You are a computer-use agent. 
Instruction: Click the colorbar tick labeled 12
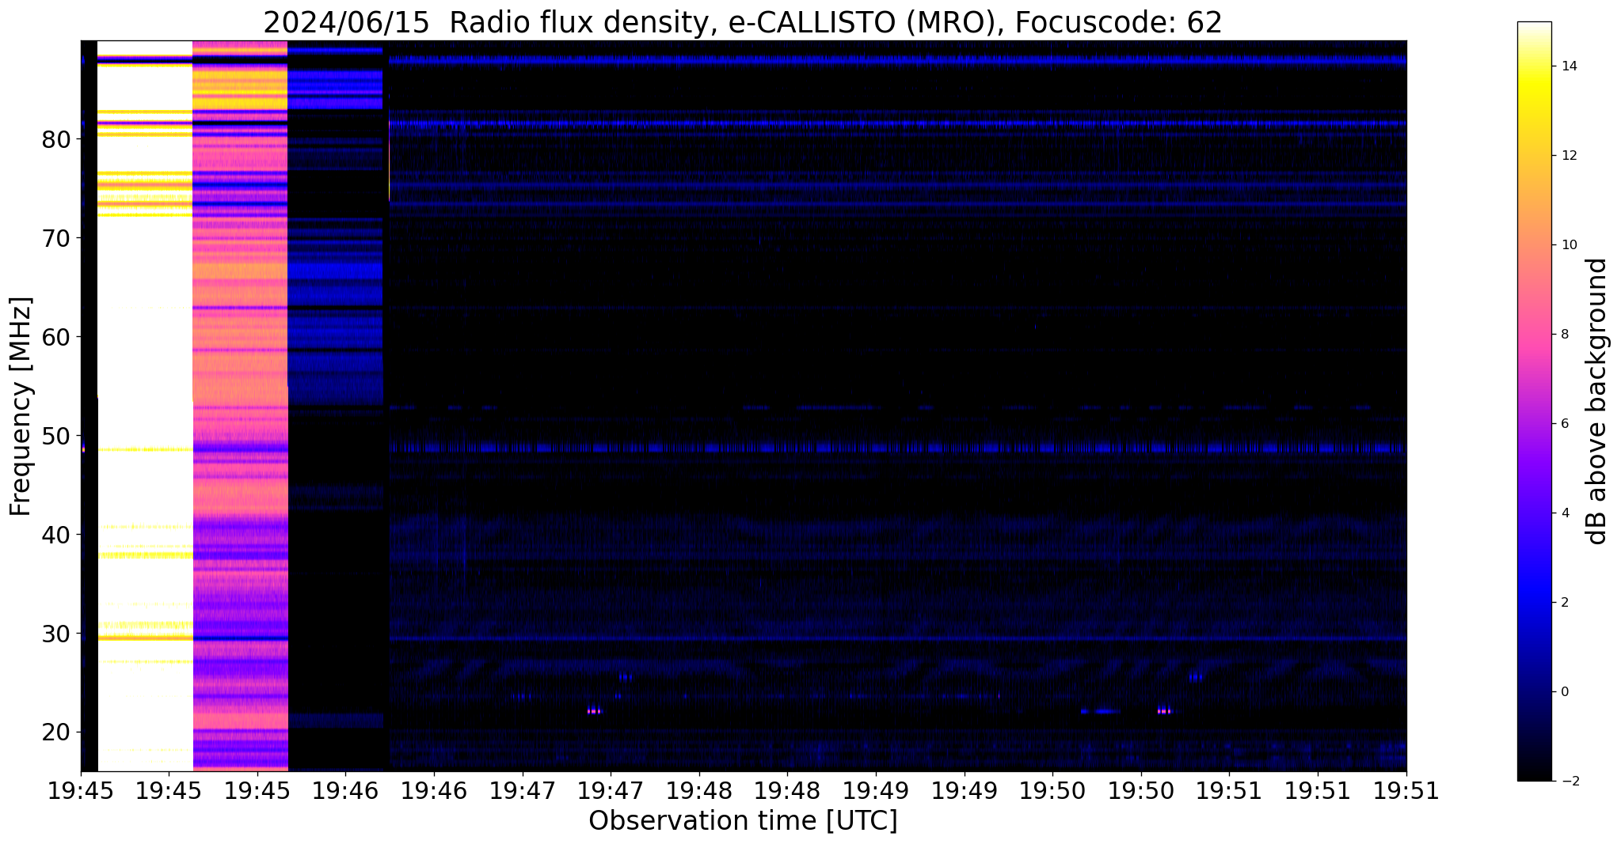(x=1568, y=156)
